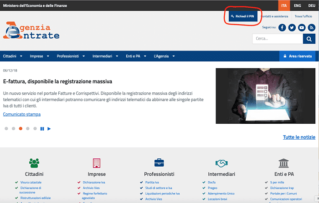Viewport: 319px width, 203px height.
Task: Open the Twitter social icon
Action: 292,28
